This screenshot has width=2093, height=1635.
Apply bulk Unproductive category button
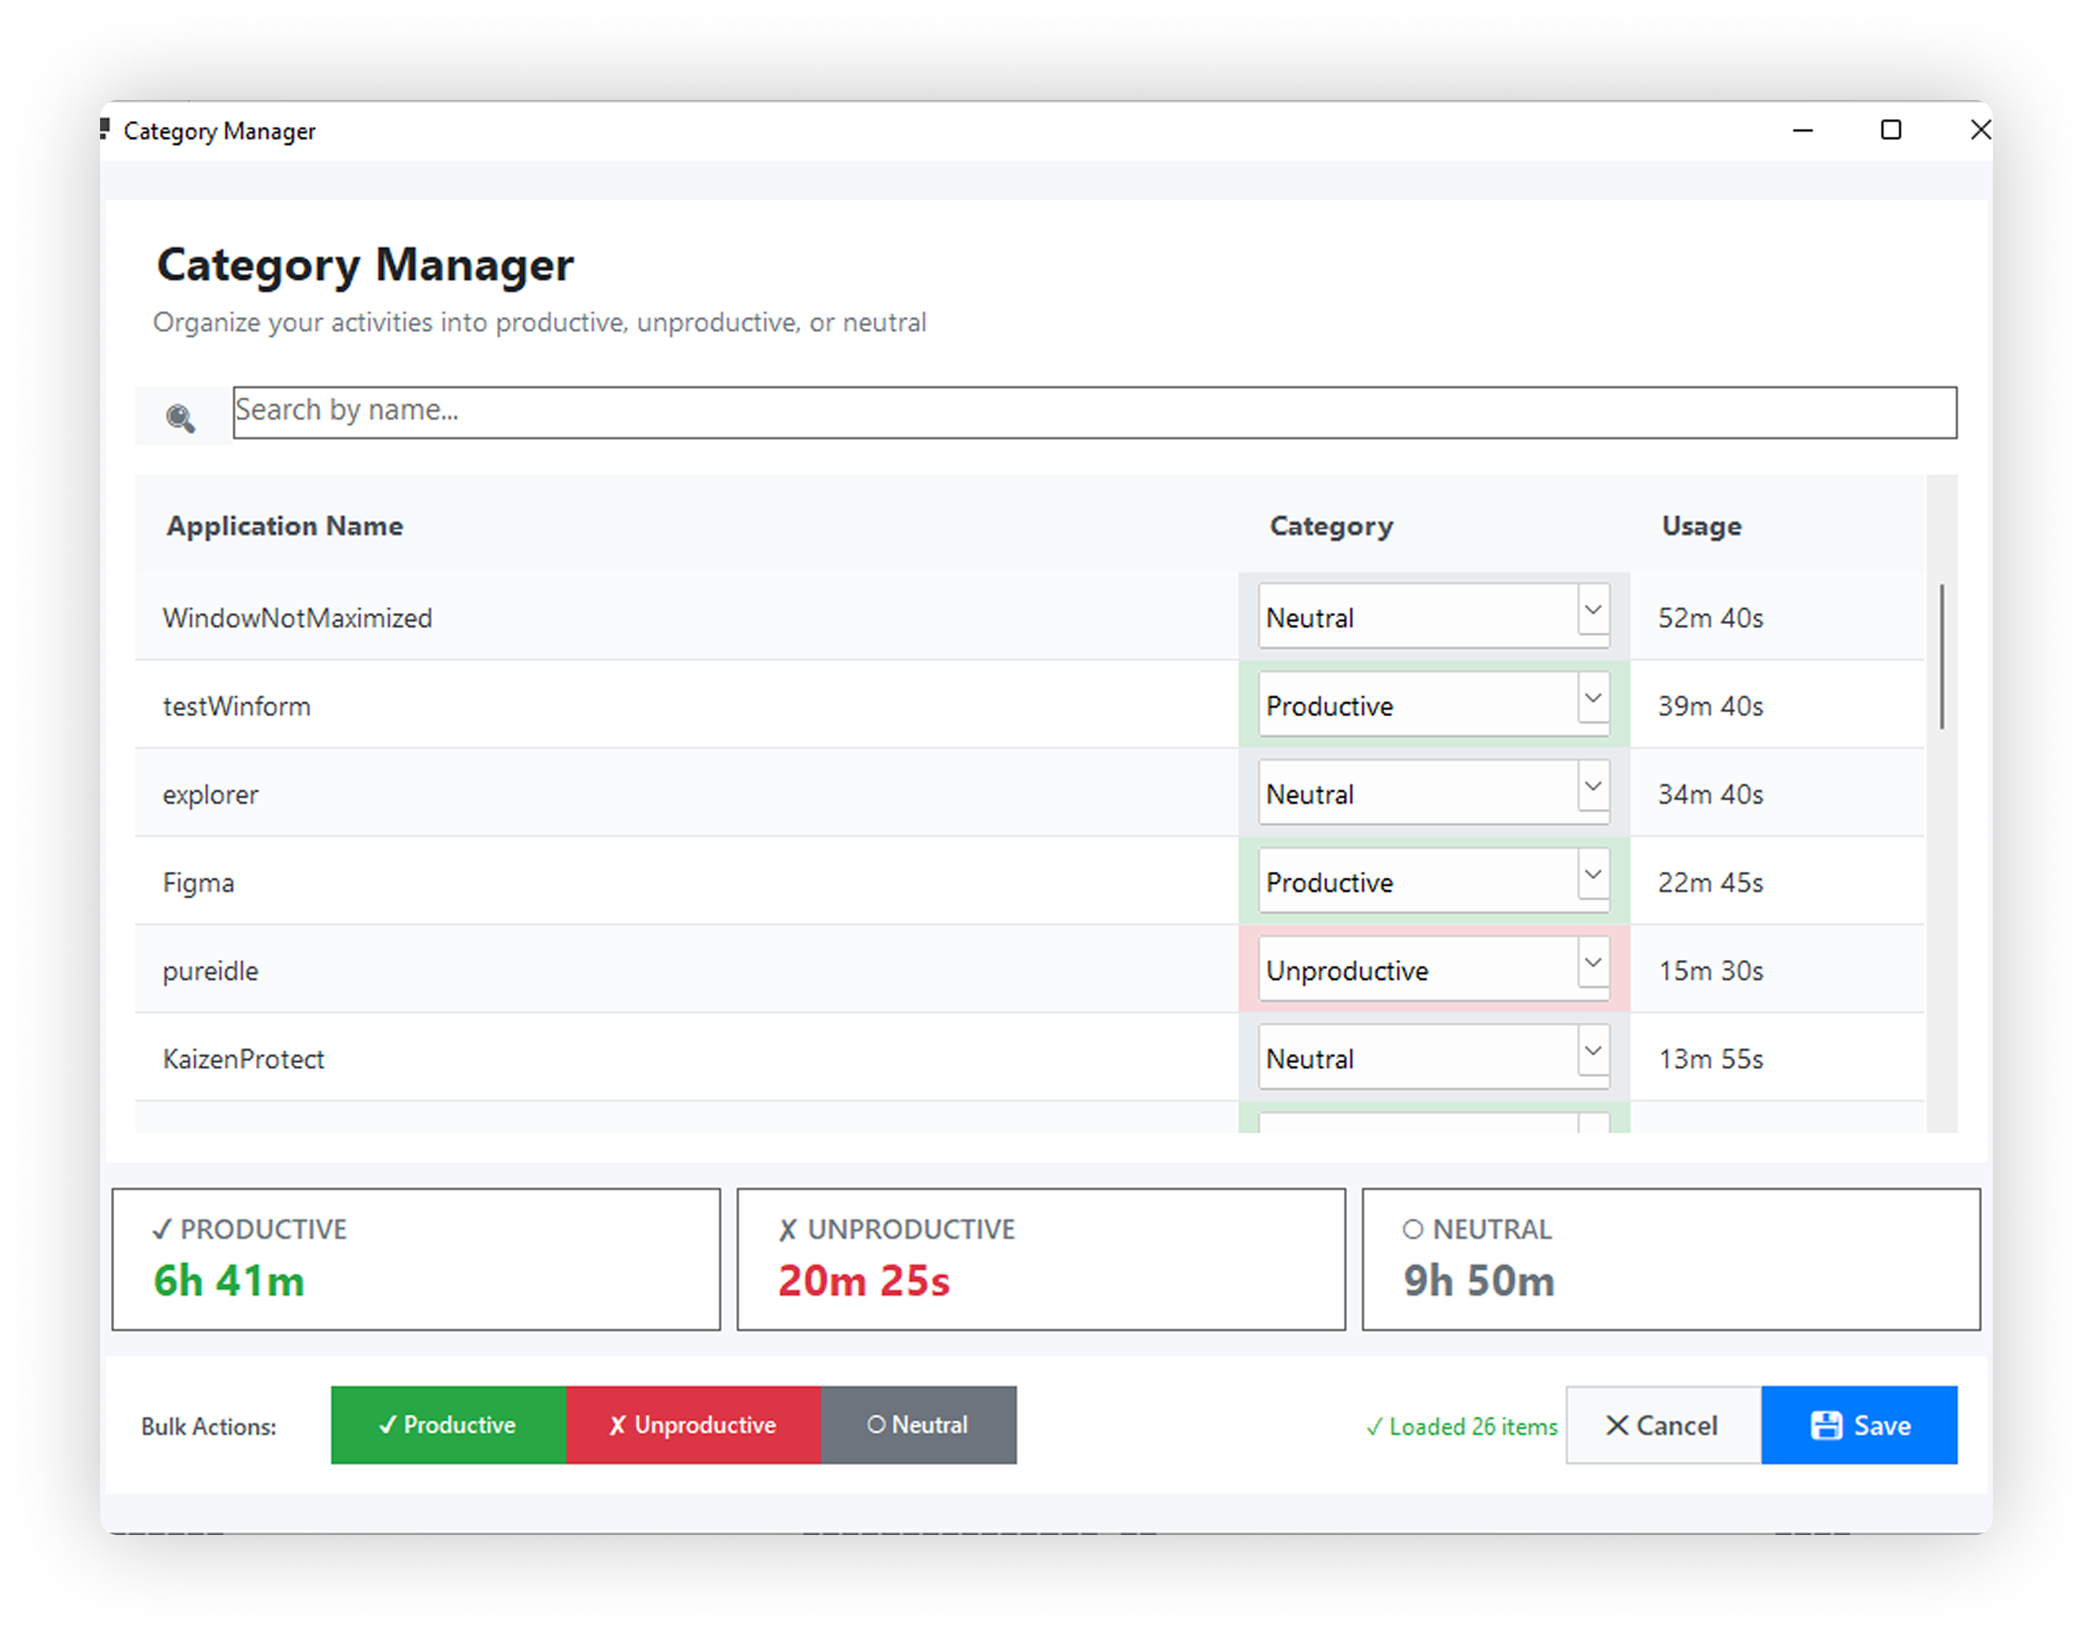[x=693, y=1425]
